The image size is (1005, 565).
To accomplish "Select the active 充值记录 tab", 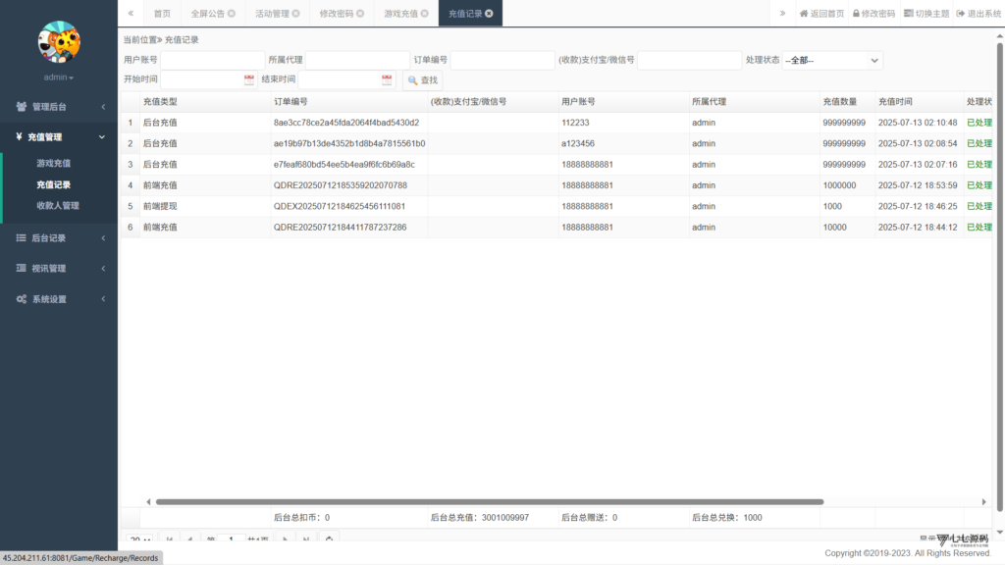I will tap(464, 14).
